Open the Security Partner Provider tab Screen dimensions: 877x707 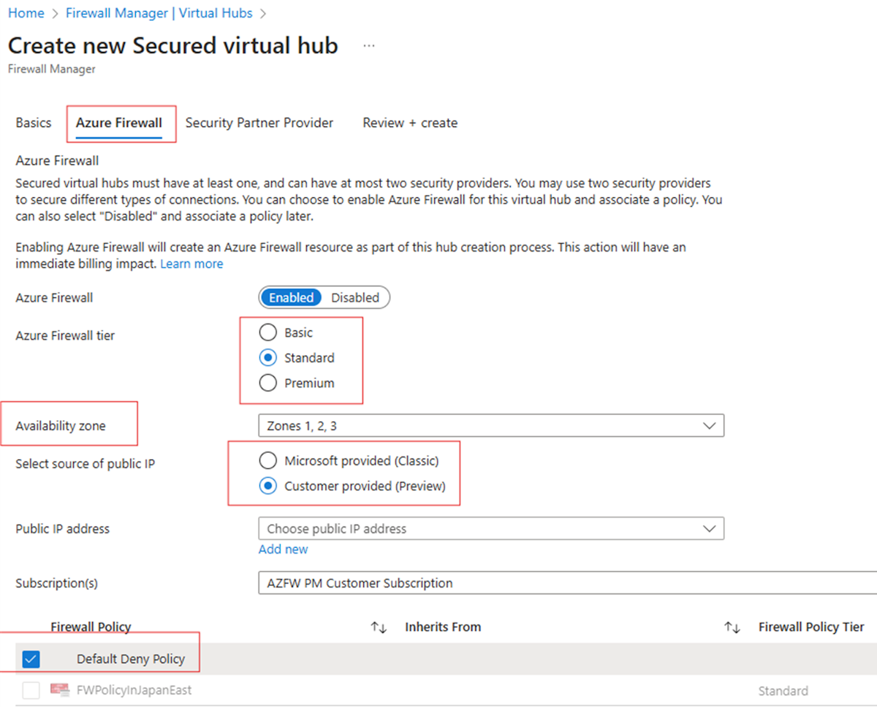point(259,123)
